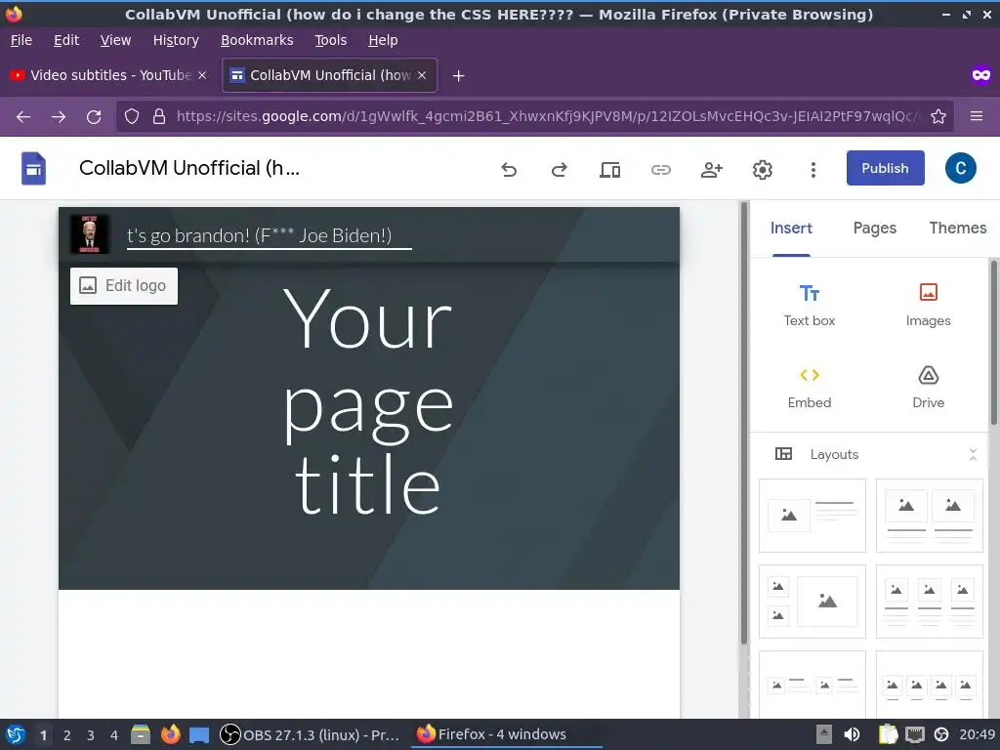Open the OBS 27.1.3 taskbar window
The width and height of the screenshot is (1000, 750).
click(x=310, y=734)
